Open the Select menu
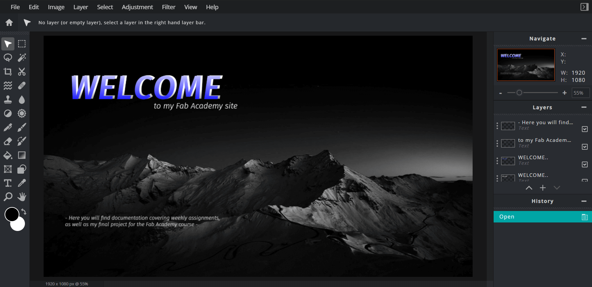The width and height of the screenshot is (592, 287). [x=105, y=7]
